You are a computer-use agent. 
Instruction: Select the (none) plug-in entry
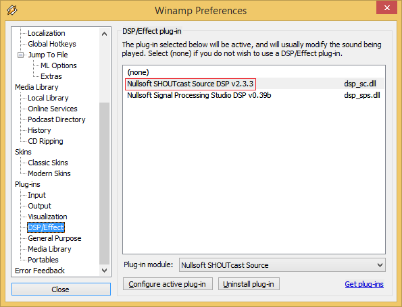click(x=253, y=72)
